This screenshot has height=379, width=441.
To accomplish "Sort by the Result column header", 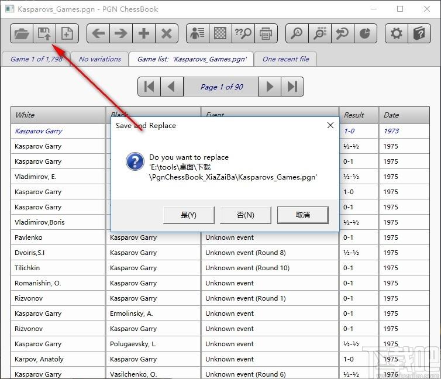I will 359,115.
